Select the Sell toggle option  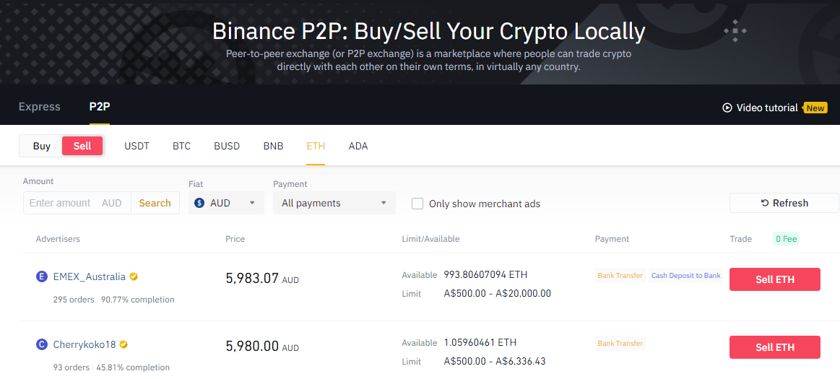[x=82, y=146]
